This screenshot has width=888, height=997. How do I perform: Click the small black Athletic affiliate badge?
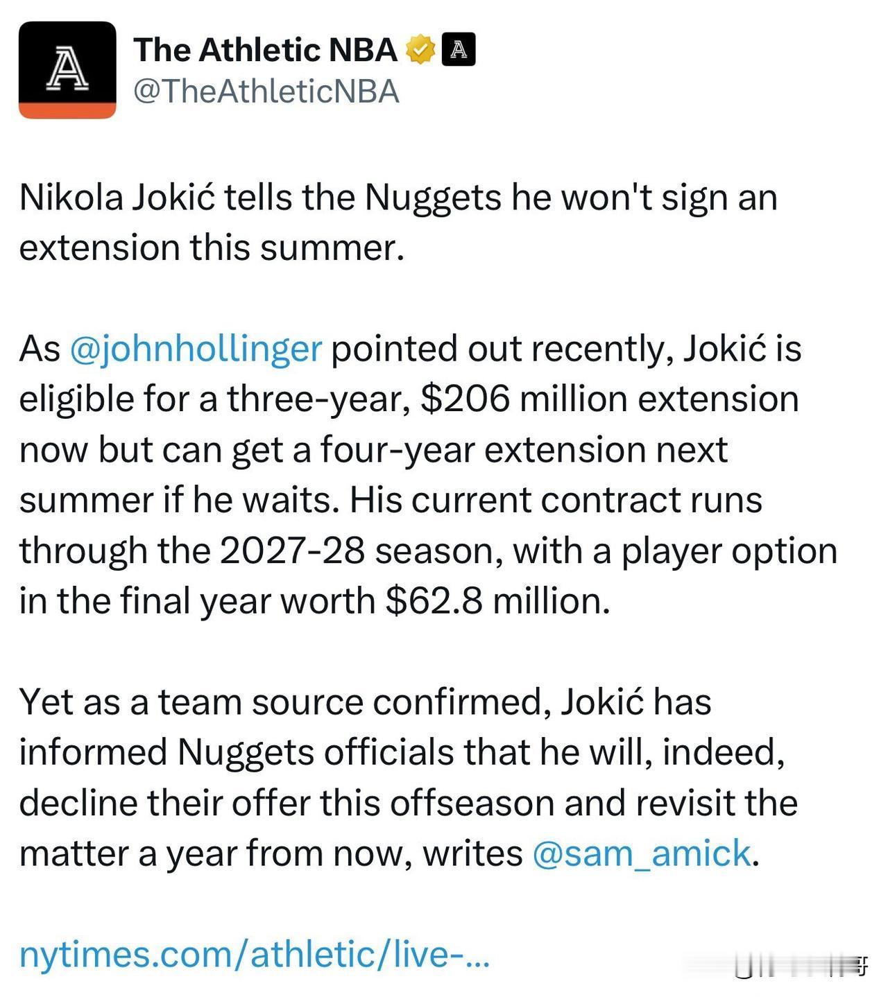tap(459, 49)
